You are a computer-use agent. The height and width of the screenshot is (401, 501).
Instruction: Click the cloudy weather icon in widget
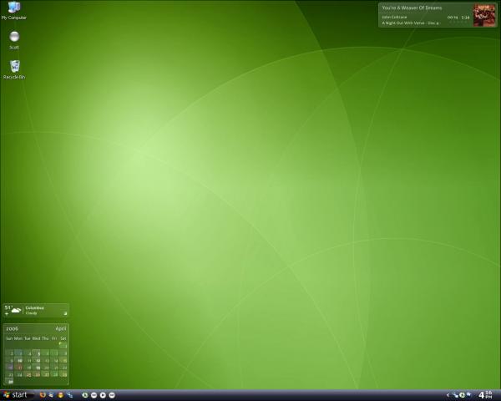17,311
